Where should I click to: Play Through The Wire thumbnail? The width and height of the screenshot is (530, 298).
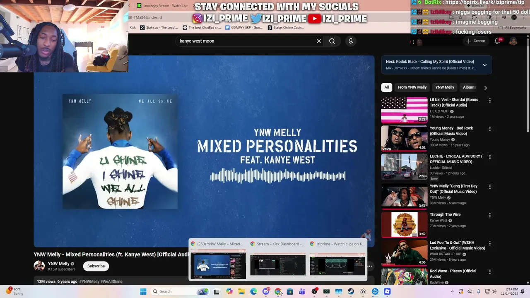(x=404, y=225)
